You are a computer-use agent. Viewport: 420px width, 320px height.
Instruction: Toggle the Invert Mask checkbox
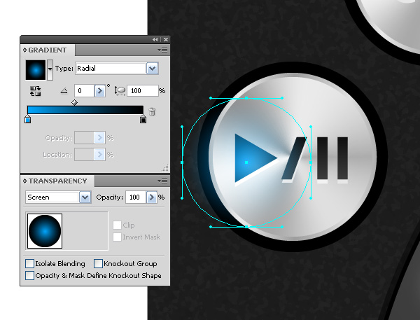pyautogui.click(x=117, y=237)
